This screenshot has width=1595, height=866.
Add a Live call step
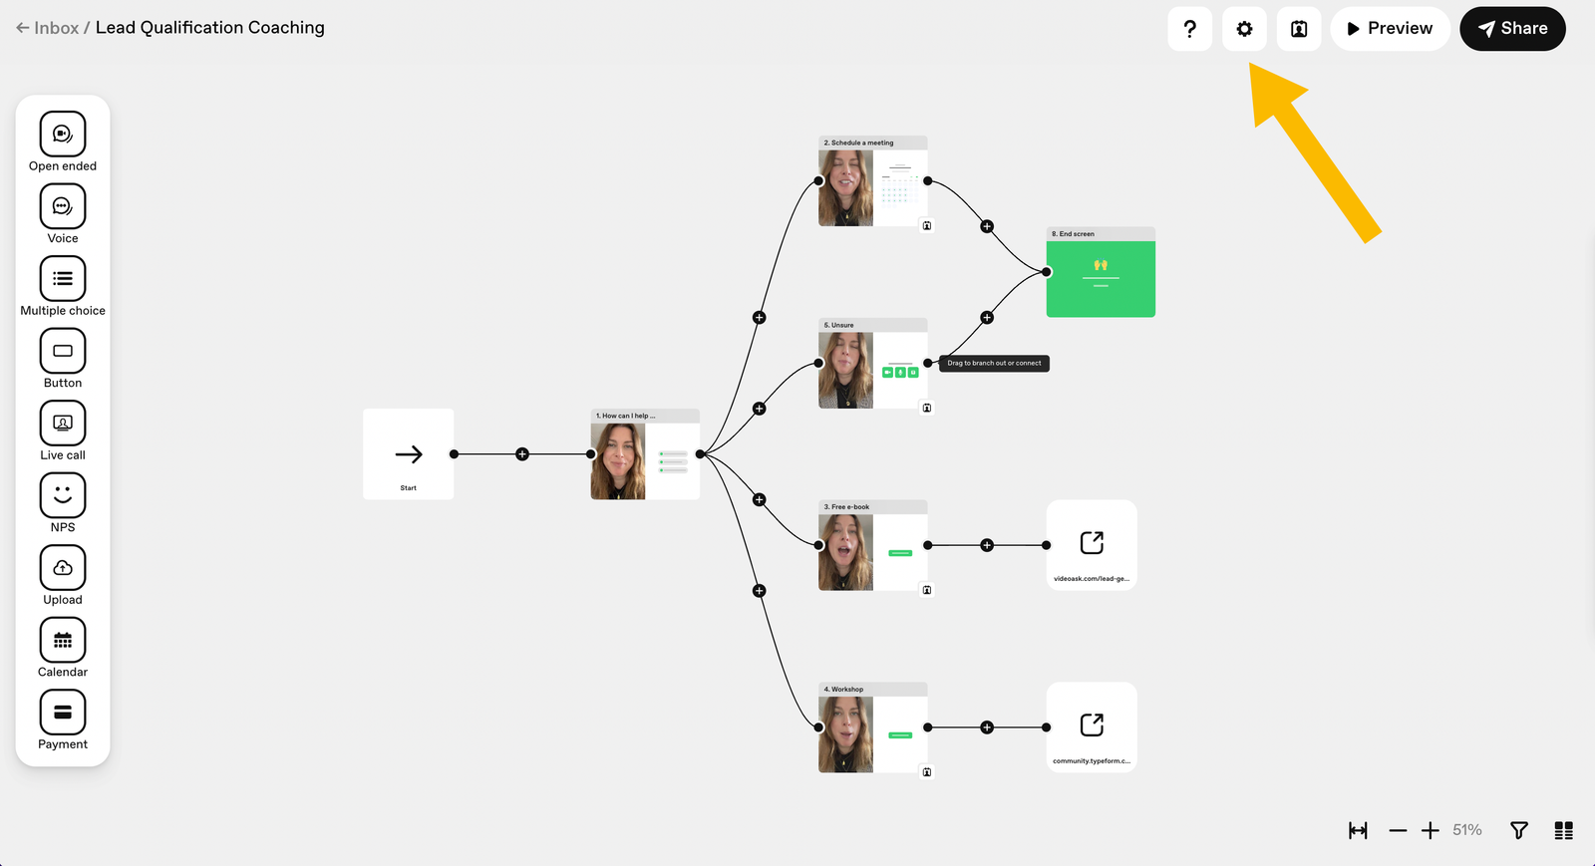[x=63, y=423]
